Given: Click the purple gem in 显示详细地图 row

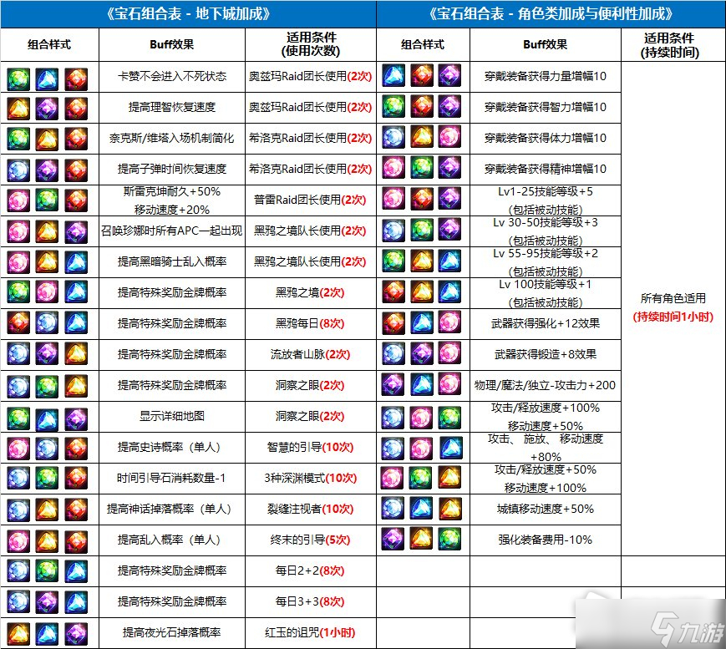Looking at the screenshot, I should pos(76,419).
